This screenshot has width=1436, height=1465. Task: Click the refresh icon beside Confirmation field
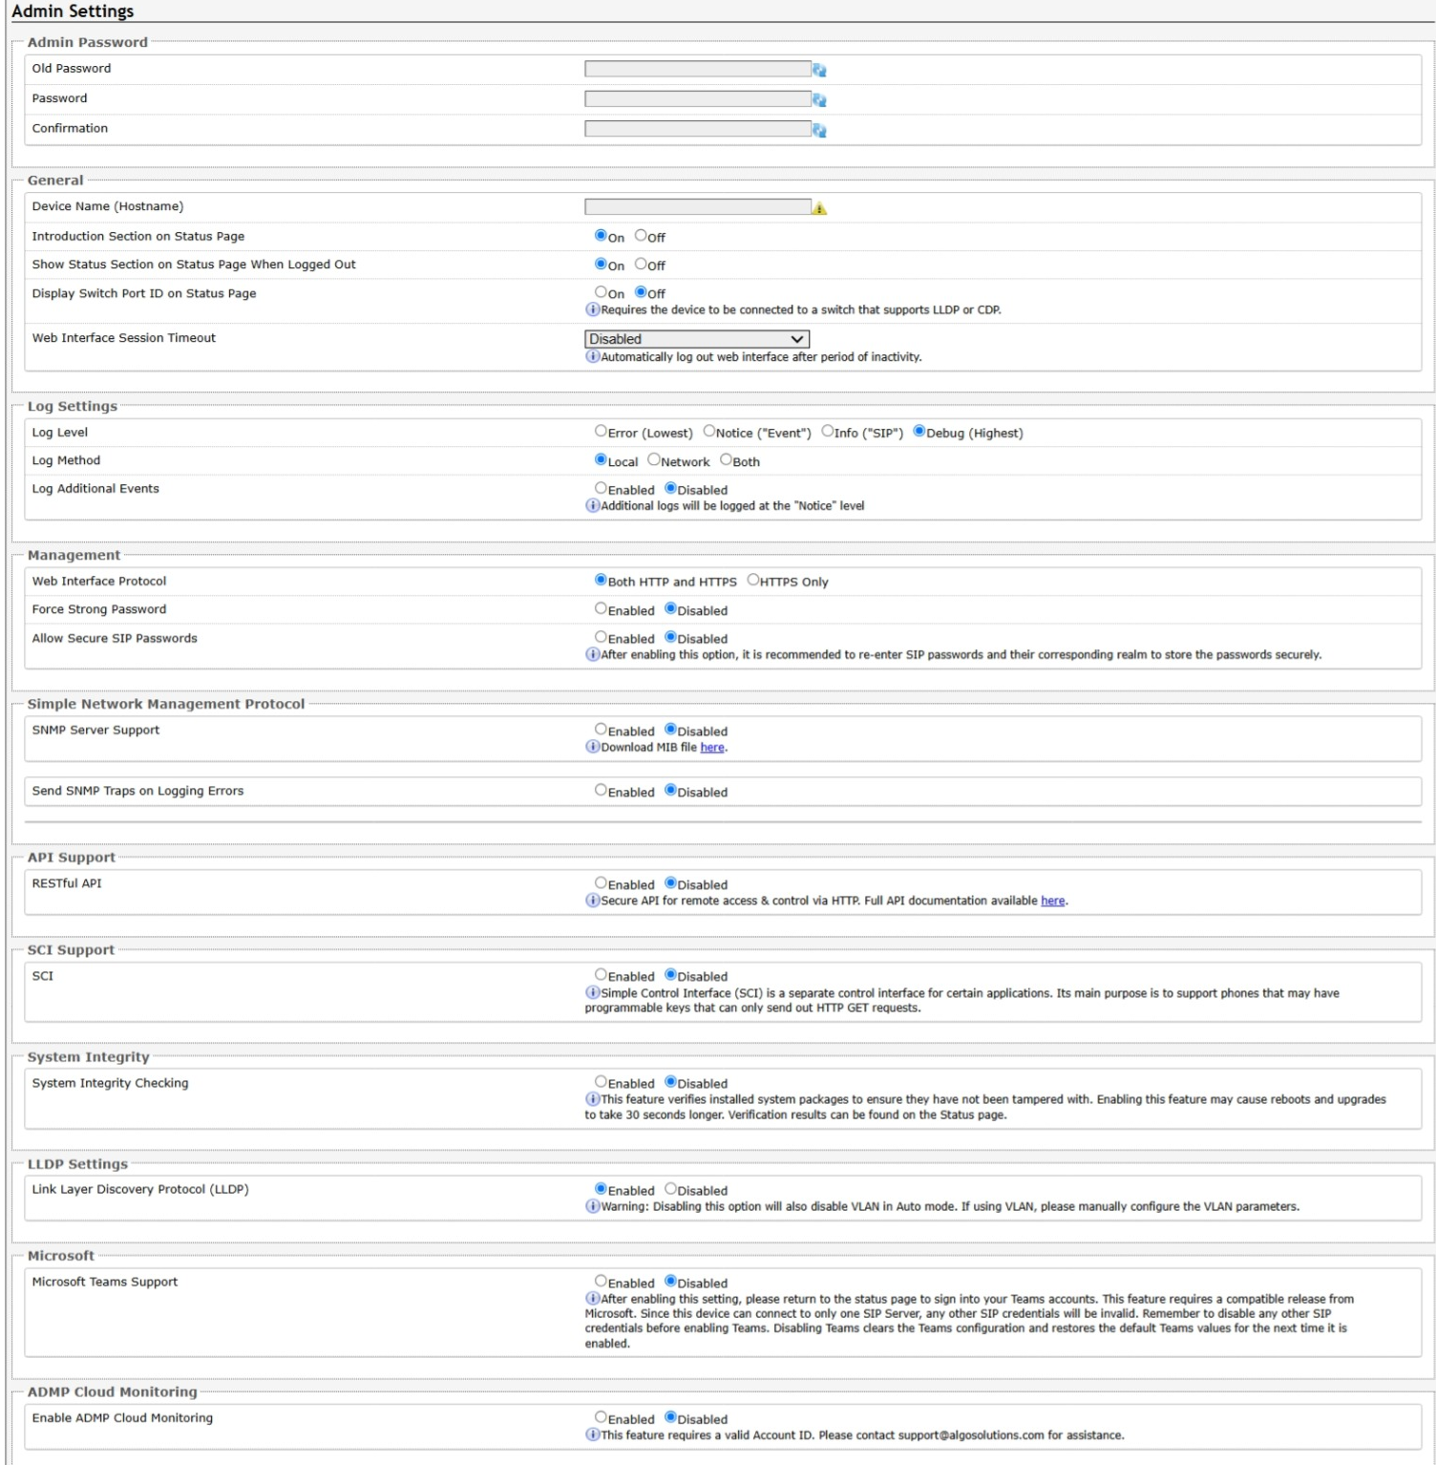[x=819, y=130]
